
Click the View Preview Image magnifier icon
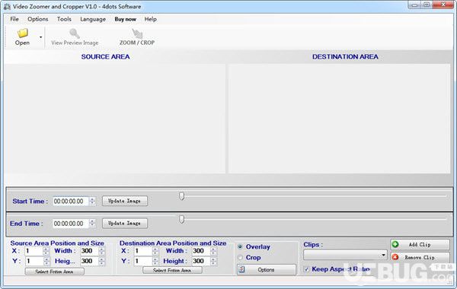(75, 33)
